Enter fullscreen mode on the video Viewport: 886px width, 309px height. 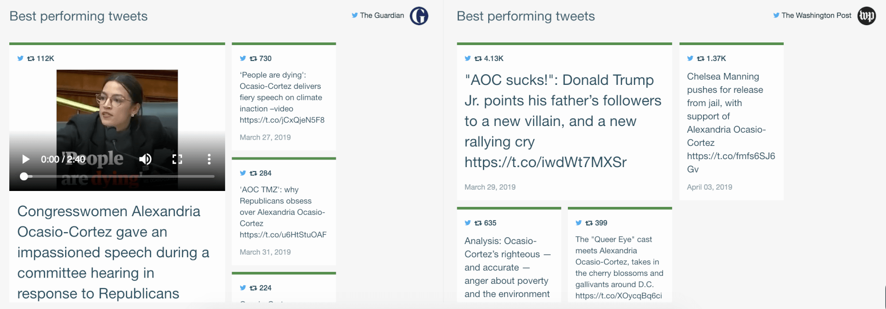tap(177, 159)
